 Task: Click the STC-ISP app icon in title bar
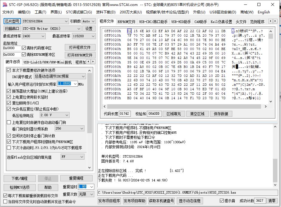coord(5,4)
